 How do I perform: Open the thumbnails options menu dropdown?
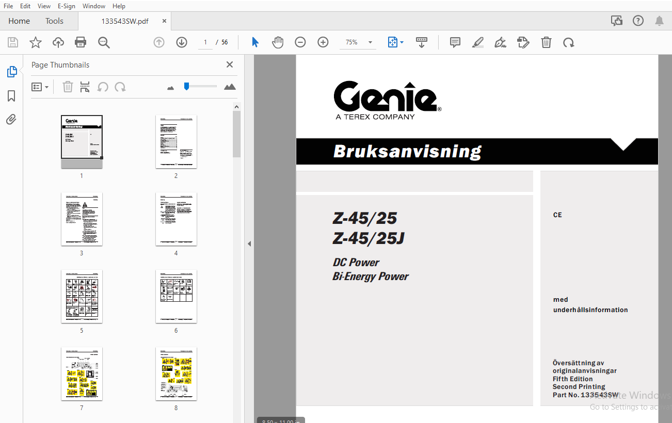click(x=40, y=87)
